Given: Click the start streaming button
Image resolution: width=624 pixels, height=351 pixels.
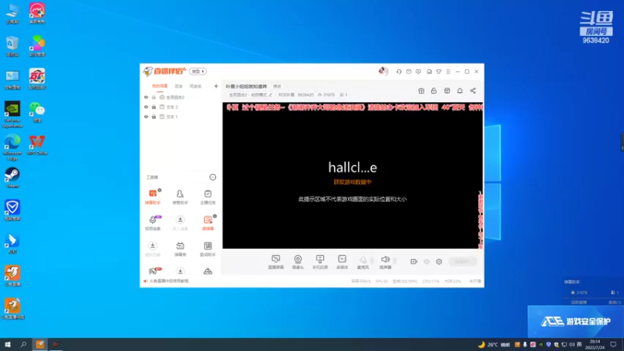Looking at the screenshot, I should pyautogui.click(x=463, y=261).
